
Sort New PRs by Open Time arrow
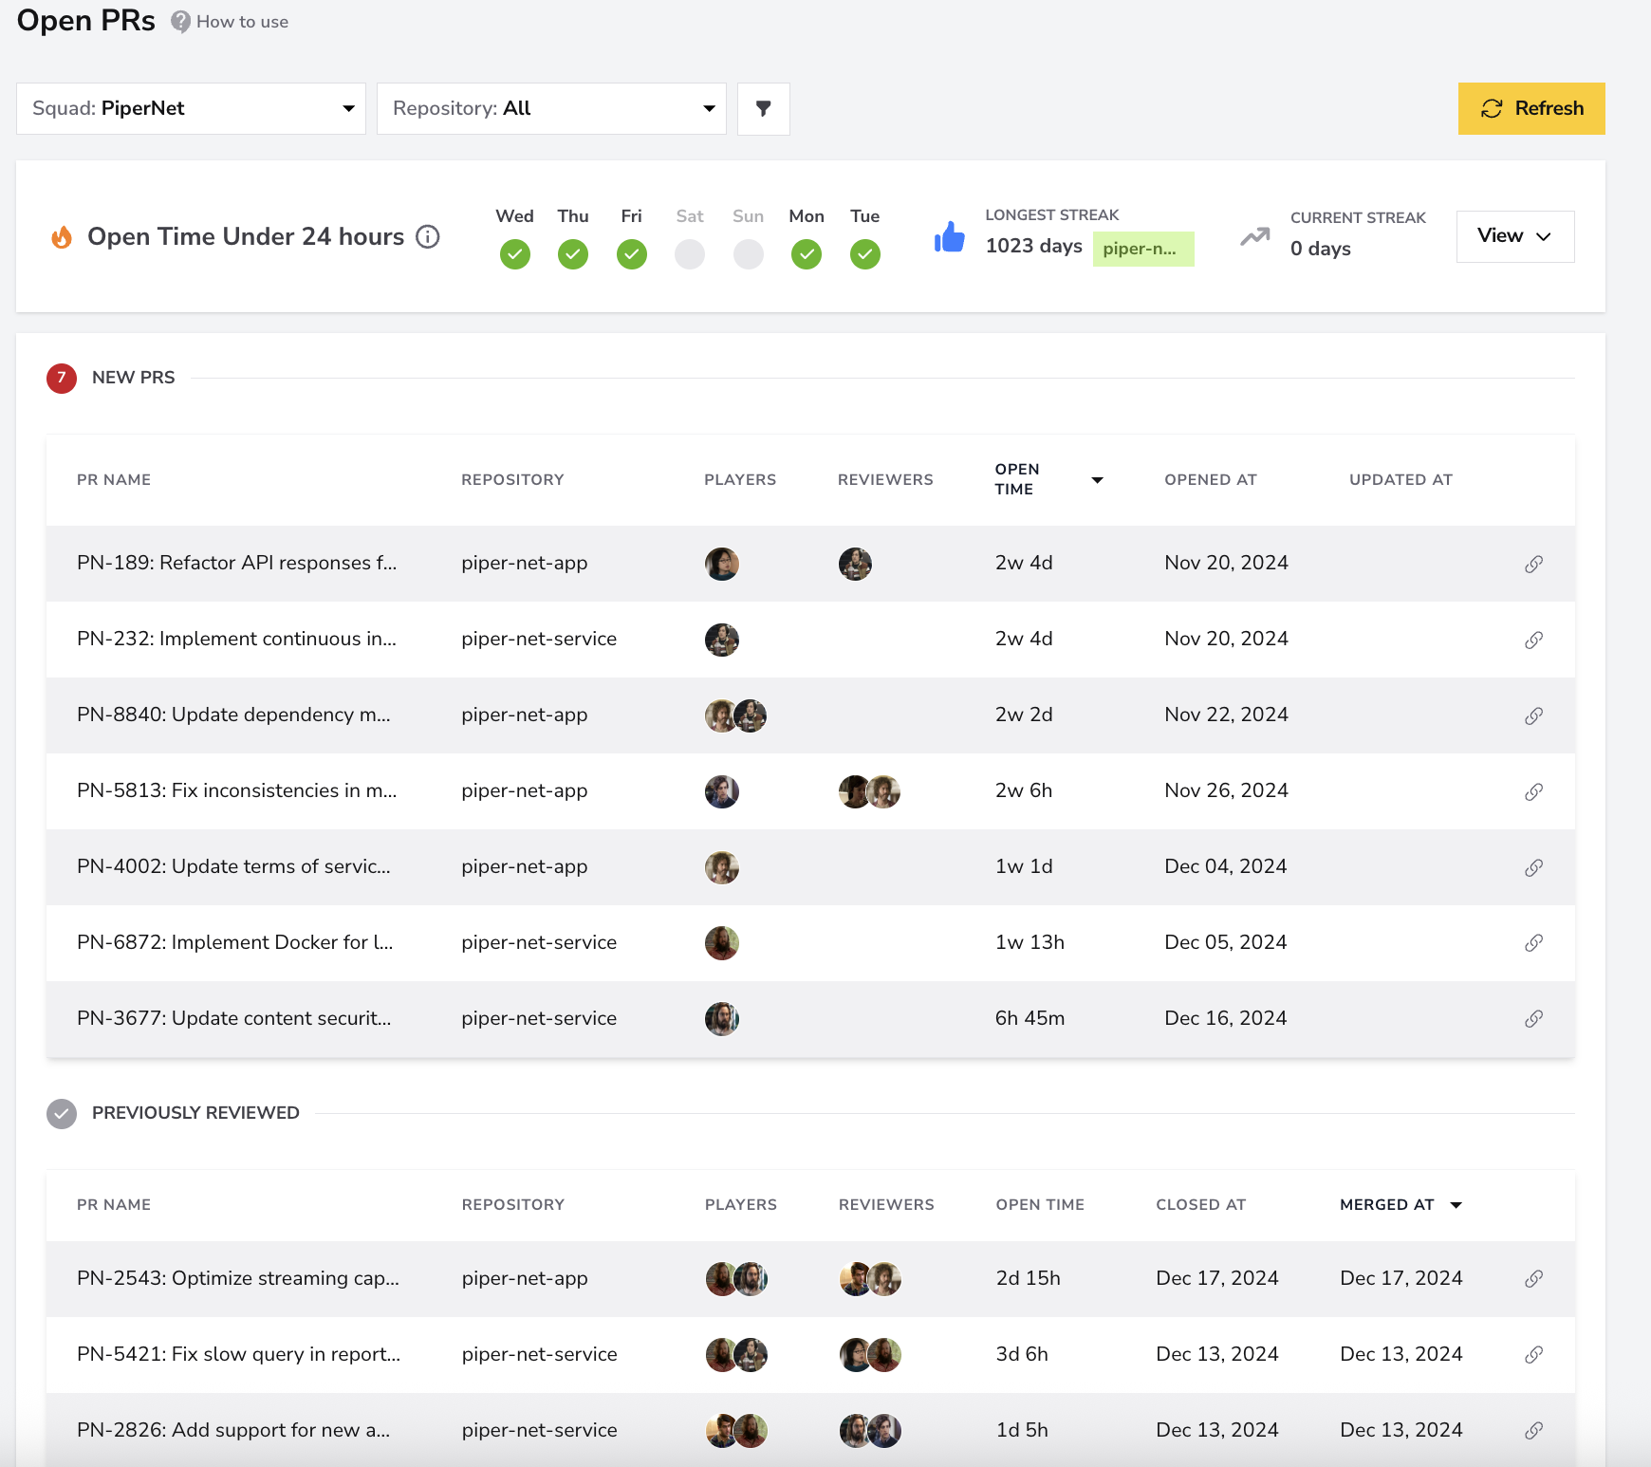coord(1098,480)
